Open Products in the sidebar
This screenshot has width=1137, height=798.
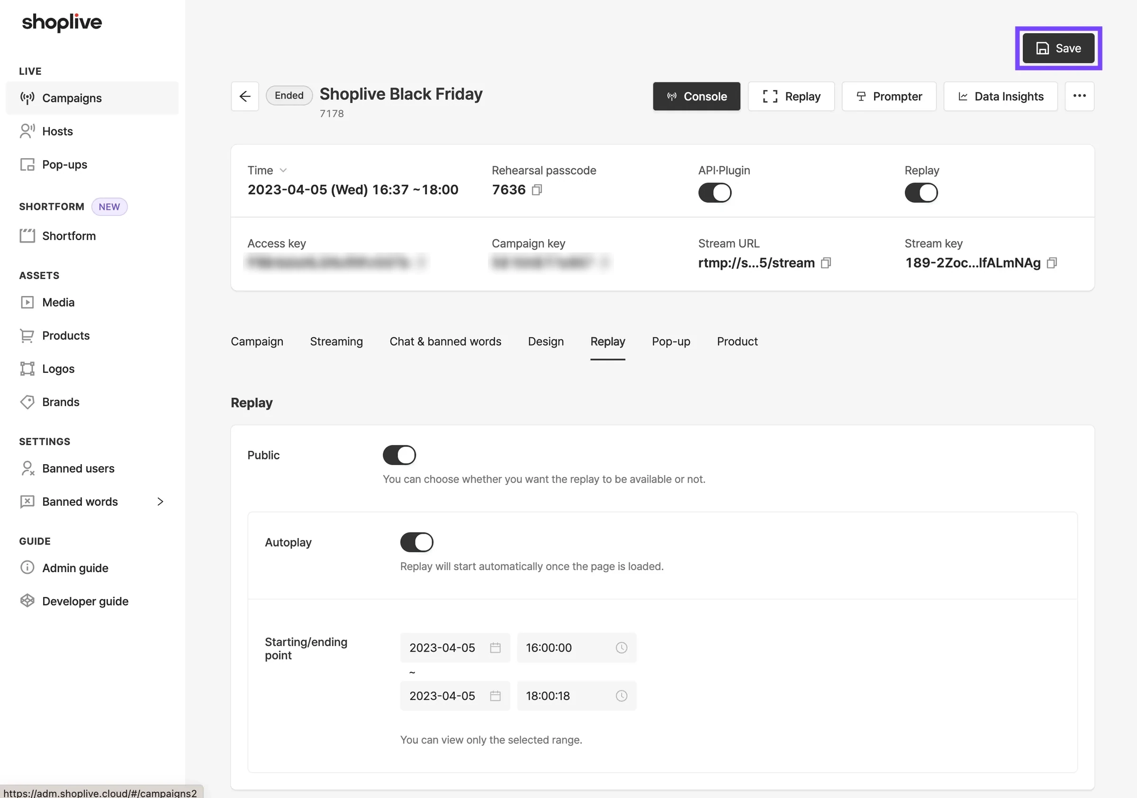tap(92, 335)
